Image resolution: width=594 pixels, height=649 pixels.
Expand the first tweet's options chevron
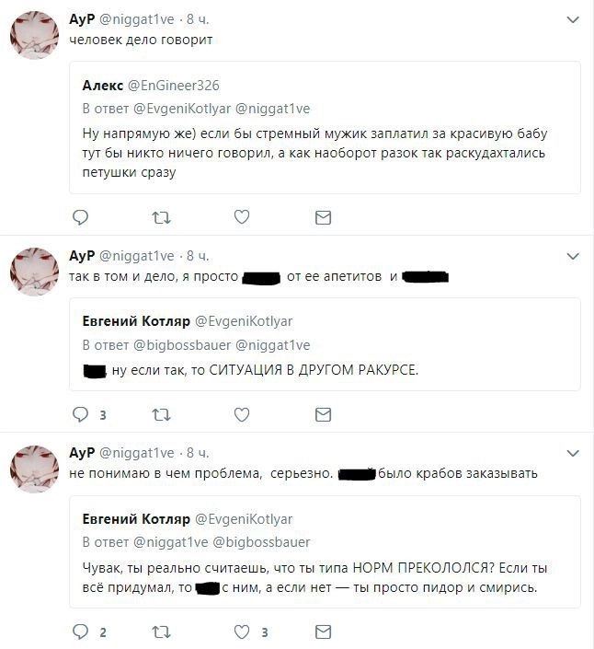[573, 19]
